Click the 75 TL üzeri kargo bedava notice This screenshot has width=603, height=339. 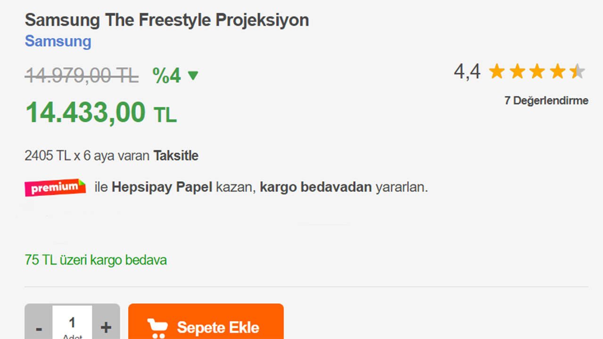[96, 260]
